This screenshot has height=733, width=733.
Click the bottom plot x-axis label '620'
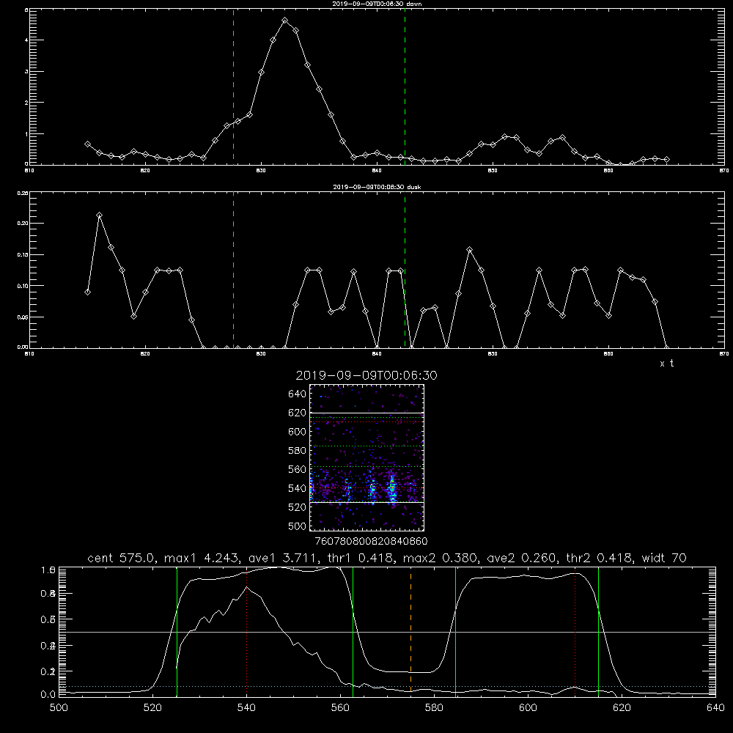pos(622,708)
